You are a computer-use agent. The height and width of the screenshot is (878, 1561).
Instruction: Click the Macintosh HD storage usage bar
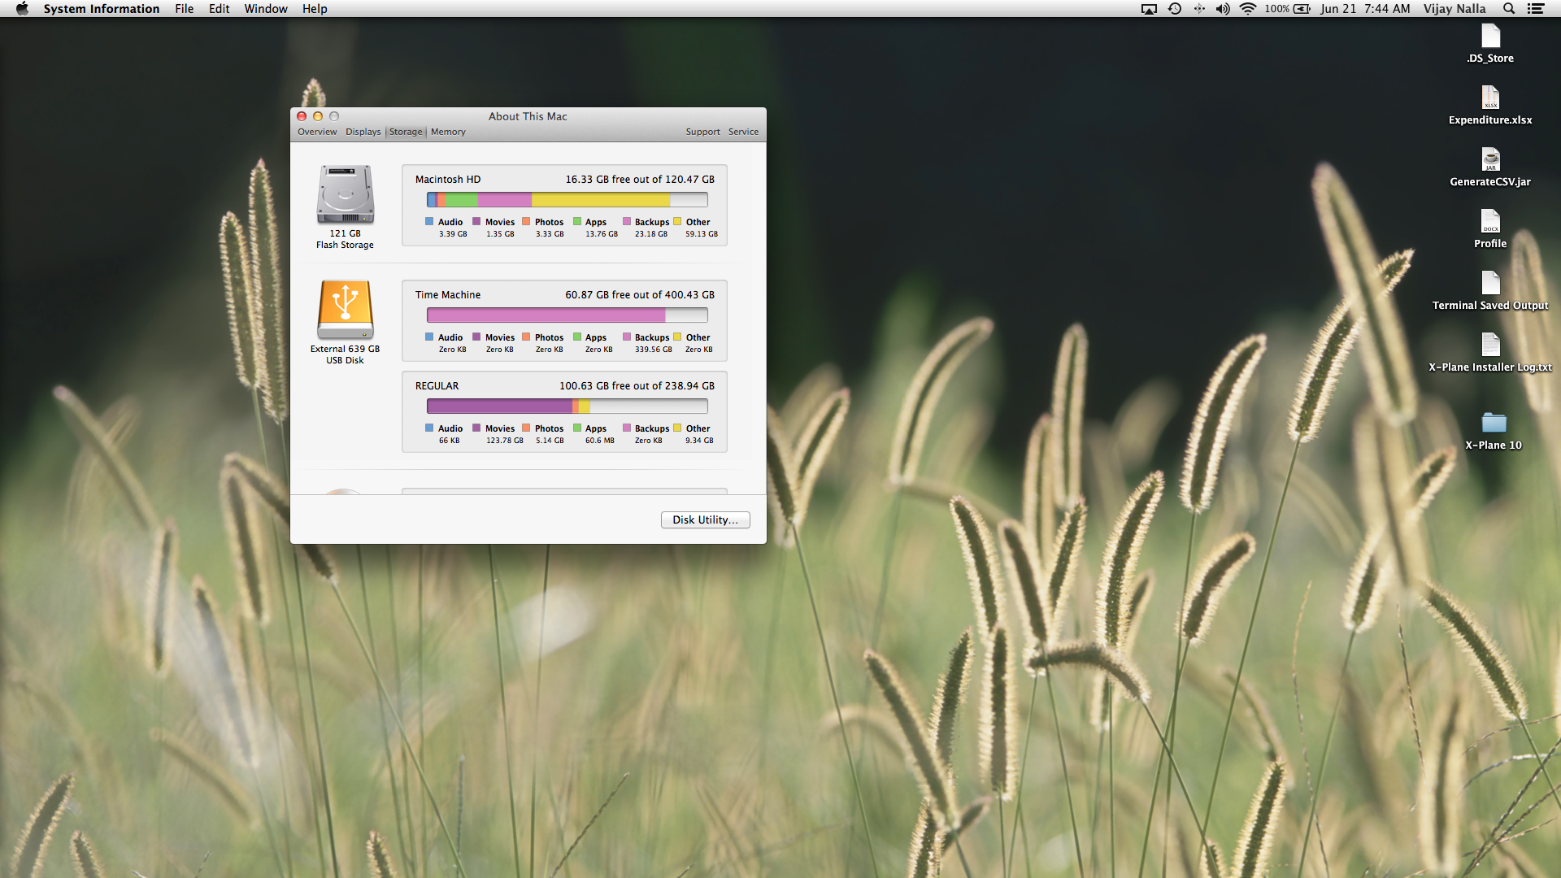tap(567, 200)
